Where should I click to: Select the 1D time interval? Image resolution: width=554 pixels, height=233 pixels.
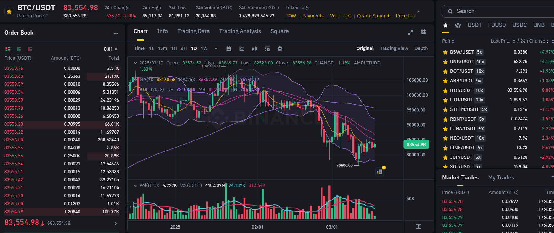[x=194, y=48]
